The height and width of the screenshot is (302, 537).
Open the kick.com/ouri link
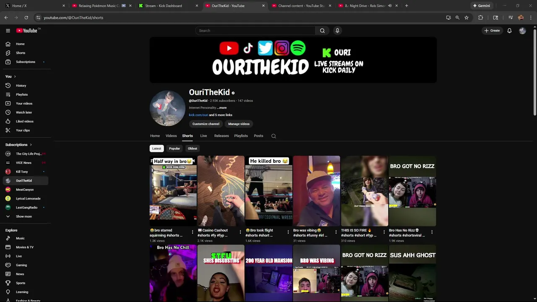[x=198, y=115]
